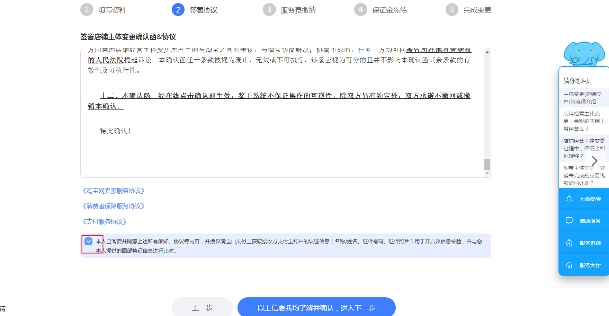Image resolution: width=609 pixels, height=316 pixels.
Task: Click step 3 circle 服务费缴纳
Action: click(x=269, y=10)
